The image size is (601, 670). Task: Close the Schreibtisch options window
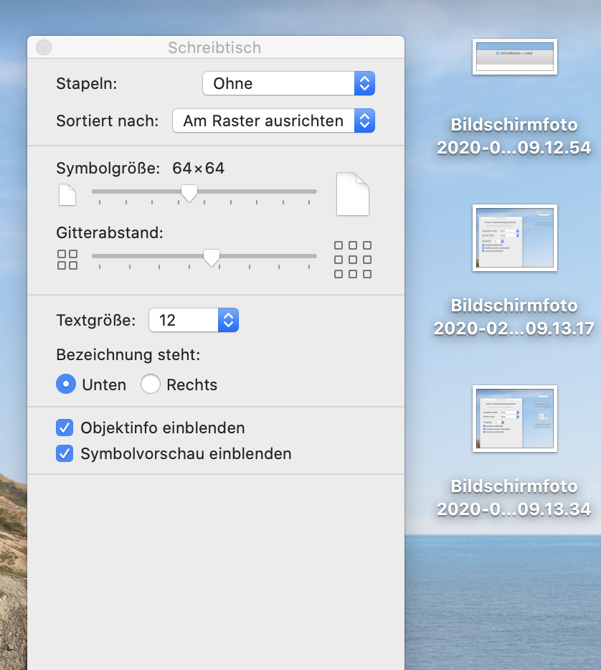44,47
